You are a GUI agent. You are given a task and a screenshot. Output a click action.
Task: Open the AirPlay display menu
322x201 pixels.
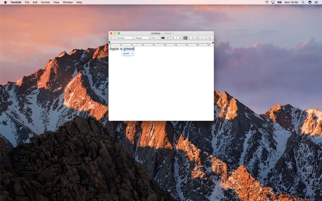(x=273, y=2)
